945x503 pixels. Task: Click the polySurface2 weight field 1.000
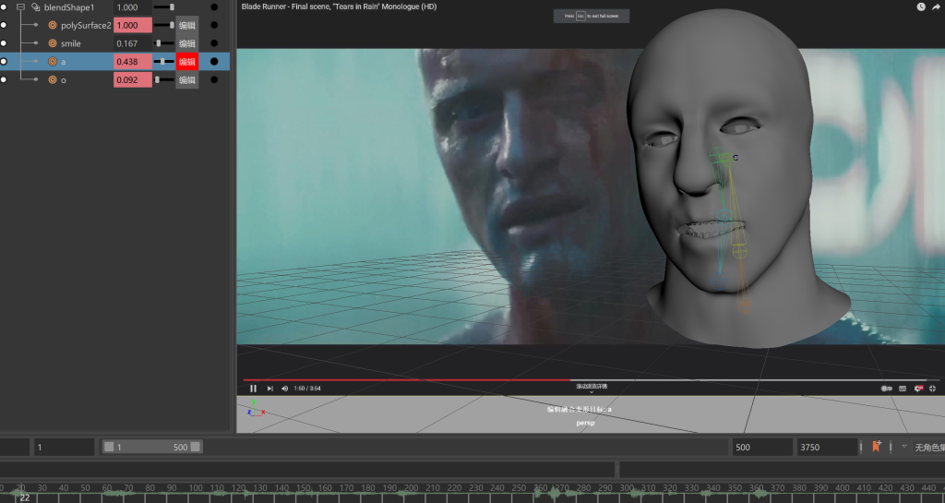coord(133,25)
